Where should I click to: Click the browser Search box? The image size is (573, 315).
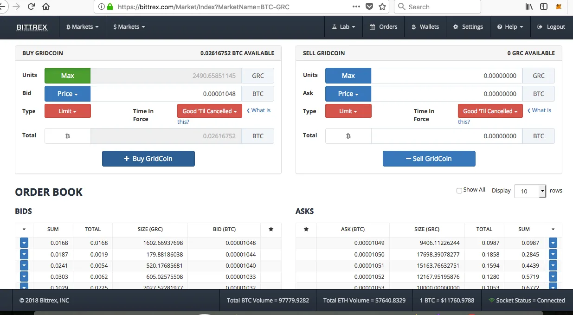pos(437,7)
